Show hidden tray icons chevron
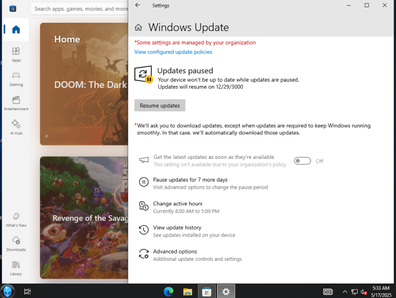The width and height of the screenshot is (396, 298). [x=345, y=292]
